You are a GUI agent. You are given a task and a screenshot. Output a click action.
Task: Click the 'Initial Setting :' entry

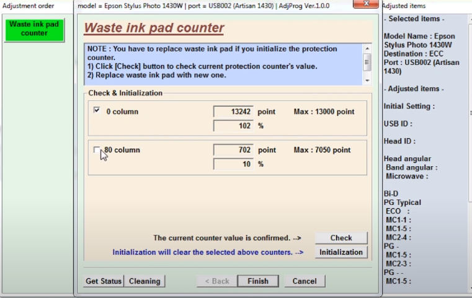pyautogui.click(x=409, y=106)
